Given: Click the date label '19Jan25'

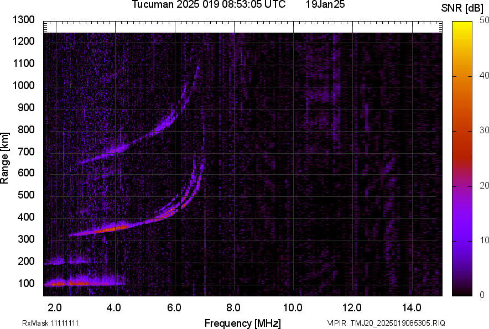Looking at the screenshot, I should point(325,4).
